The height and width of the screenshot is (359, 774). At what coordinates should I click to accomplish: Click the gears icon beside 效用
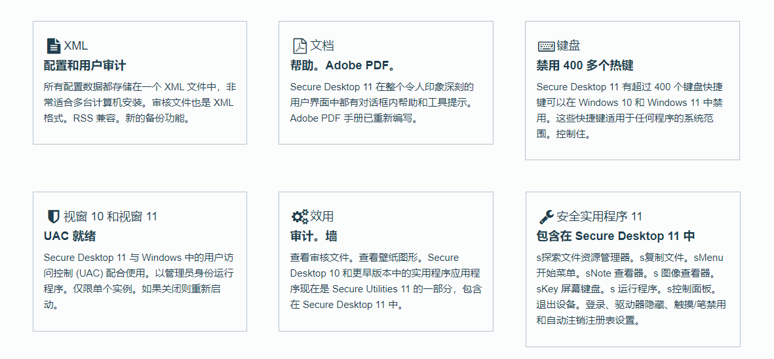[x=299, y=216]
